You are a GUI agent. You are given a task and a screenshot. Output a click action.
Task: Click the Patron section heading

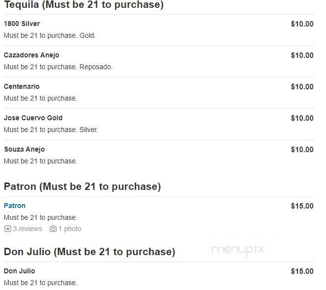click(82, 186)
